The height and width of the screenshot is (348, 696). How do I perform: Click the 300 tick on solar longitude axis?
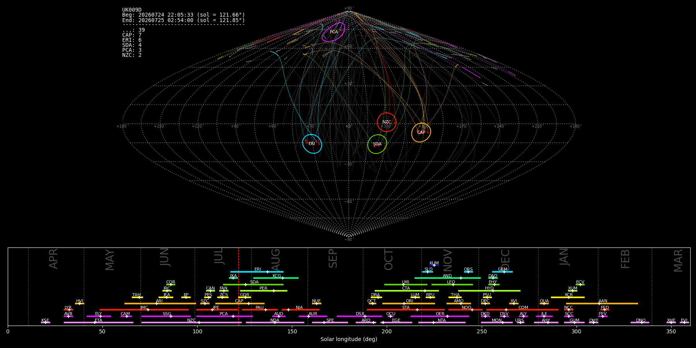[x=576, y=332]
